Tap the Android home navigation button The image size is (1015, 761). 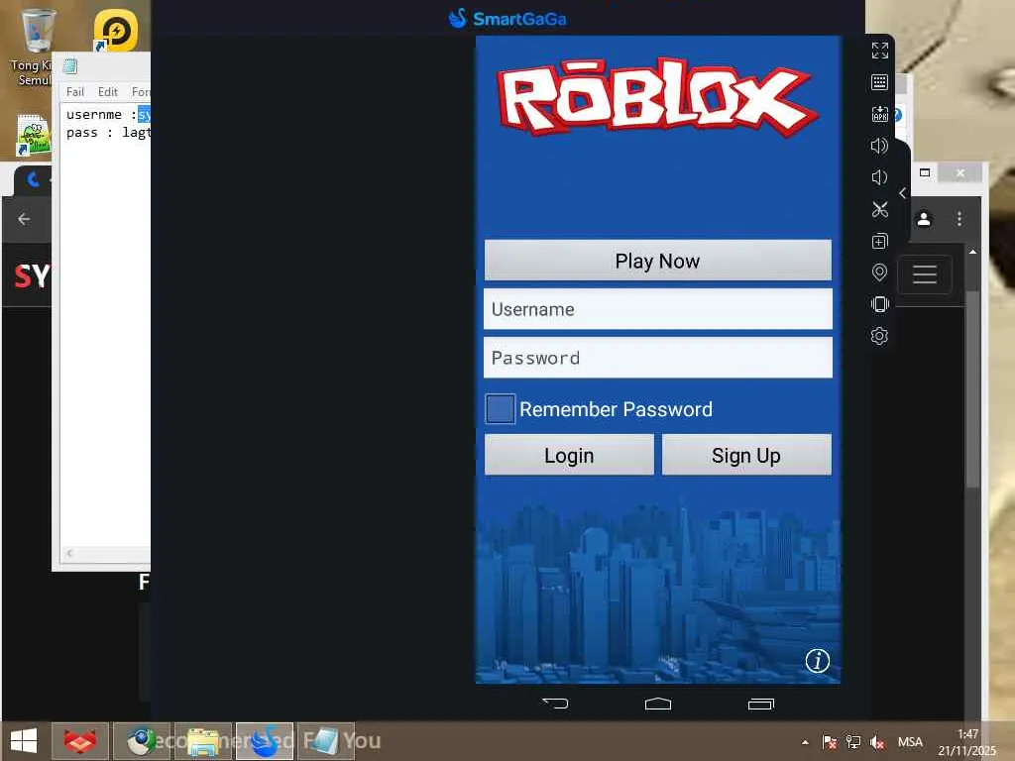pyautogui.click(x=658, y=704)
